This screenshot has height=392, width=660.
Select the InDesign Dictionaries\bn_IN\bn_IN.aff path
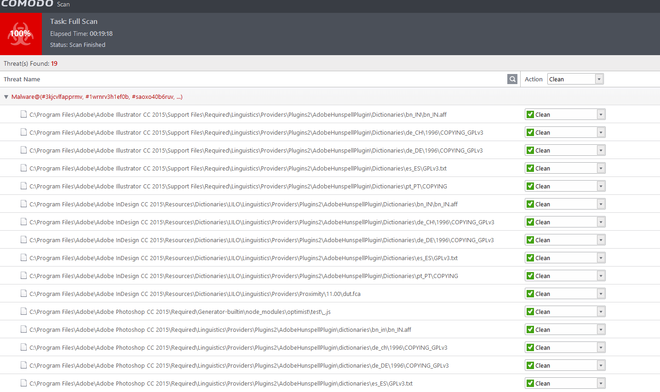(x=244, y=205)
